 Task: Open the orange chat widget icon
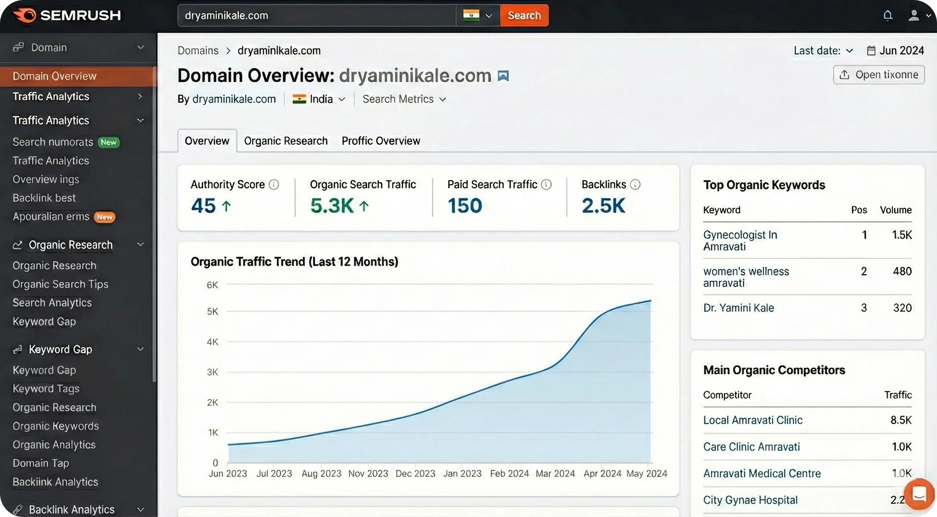click(x=919, y=493)
